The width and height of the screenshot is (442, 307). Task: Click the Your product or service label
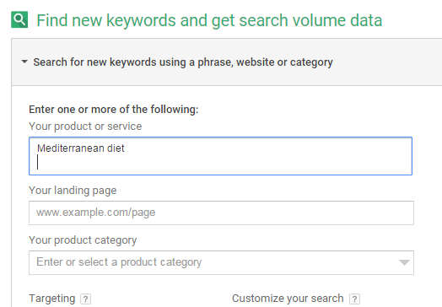click(85, 127)
